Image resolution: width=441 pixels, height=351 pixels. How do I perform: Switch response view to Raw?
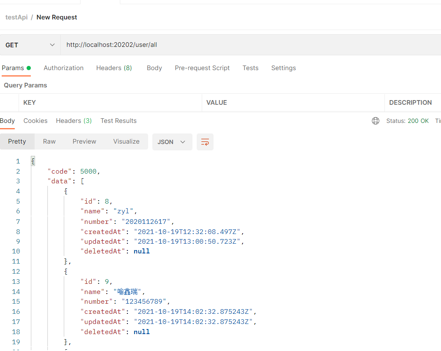49,141
